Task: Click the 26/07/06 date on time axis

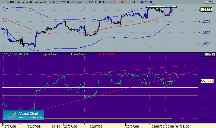Action: tap(96, 126)
